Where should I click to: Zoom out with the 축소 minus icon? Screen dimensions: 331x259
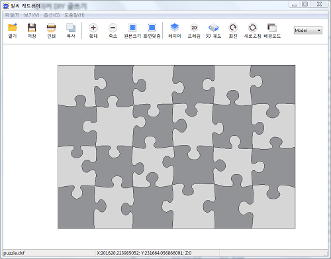113,30
